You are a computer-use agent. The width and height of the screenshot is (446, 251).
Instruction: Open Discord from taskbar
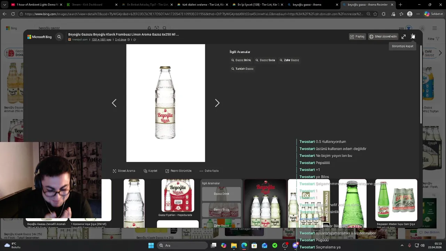point(295,245)
